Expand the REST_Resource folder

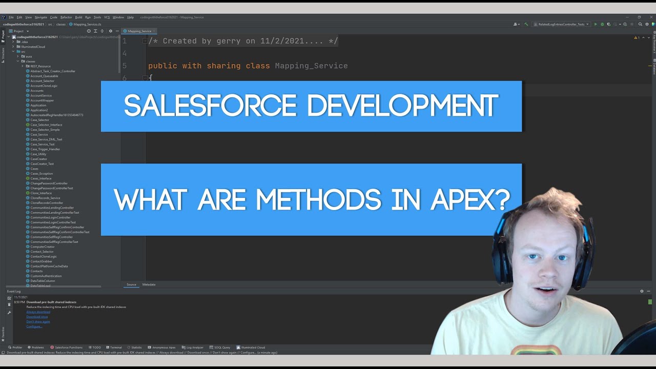(x=23, y=66)
